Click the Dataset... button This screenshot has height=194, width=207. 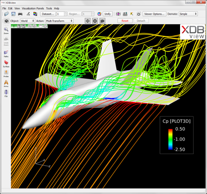(48, 14)
